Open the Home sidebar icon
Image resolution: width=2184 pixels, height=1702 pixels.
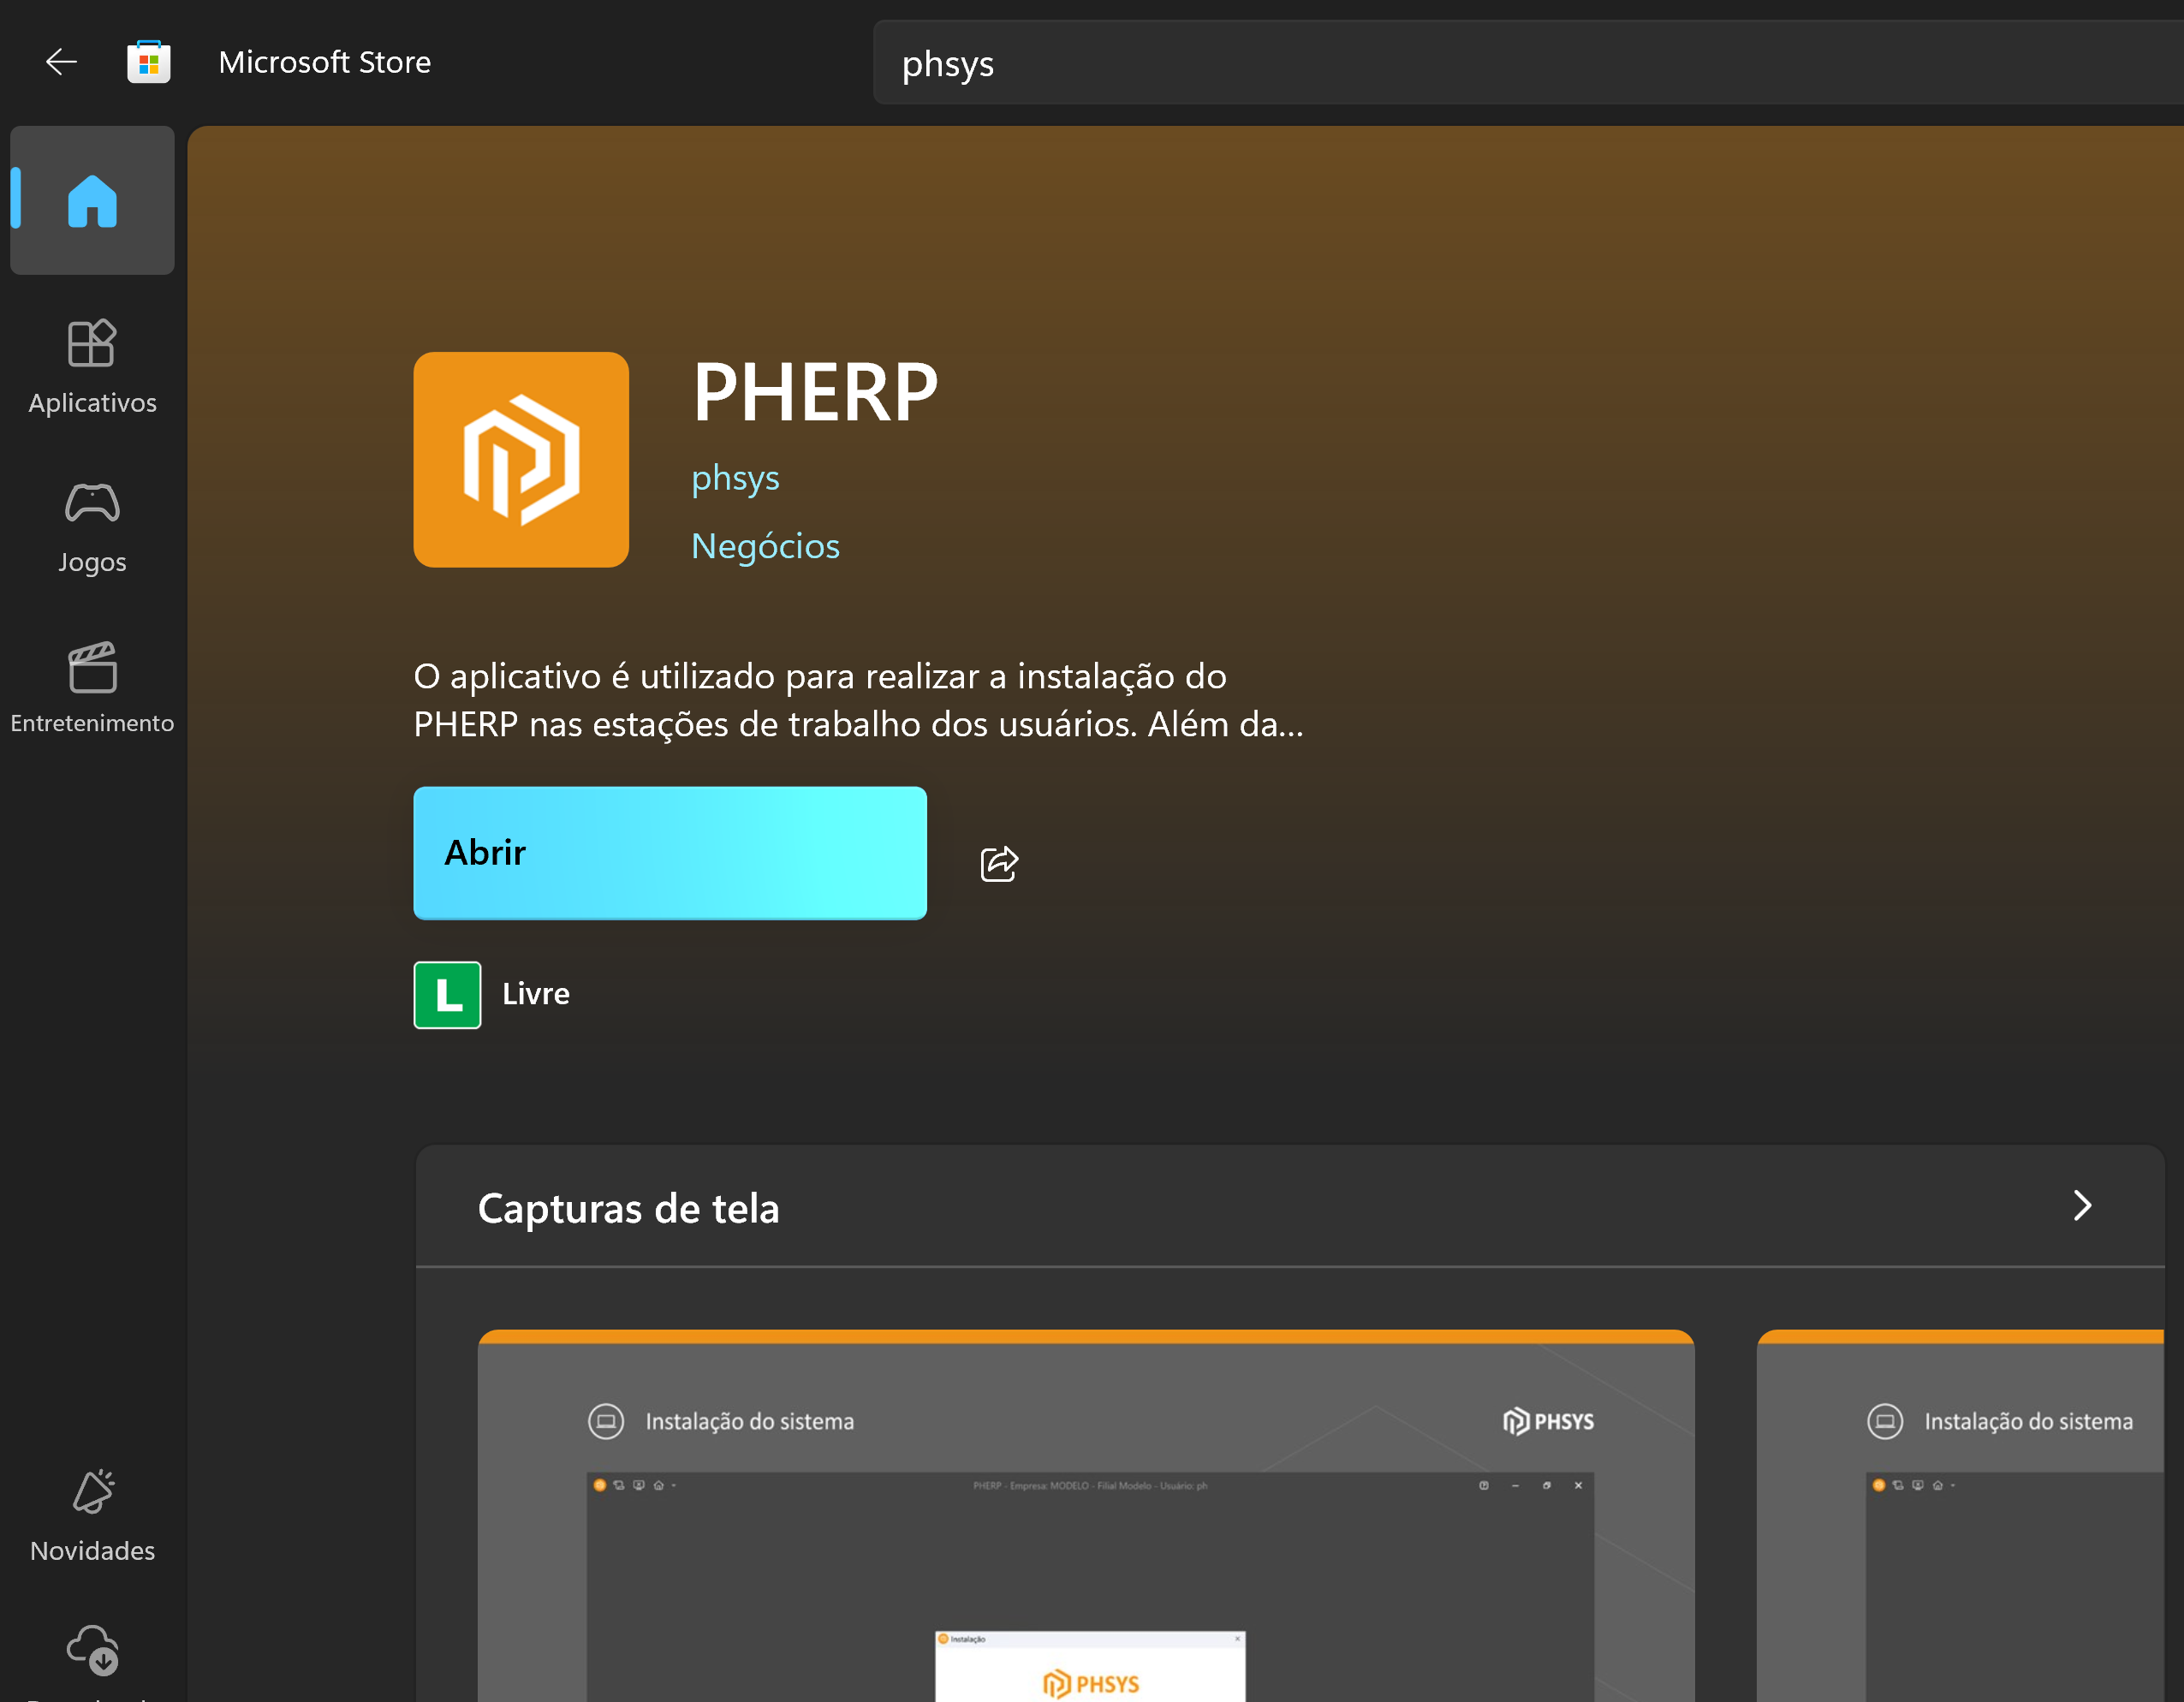pyautogui.click(x=92, y=200)
